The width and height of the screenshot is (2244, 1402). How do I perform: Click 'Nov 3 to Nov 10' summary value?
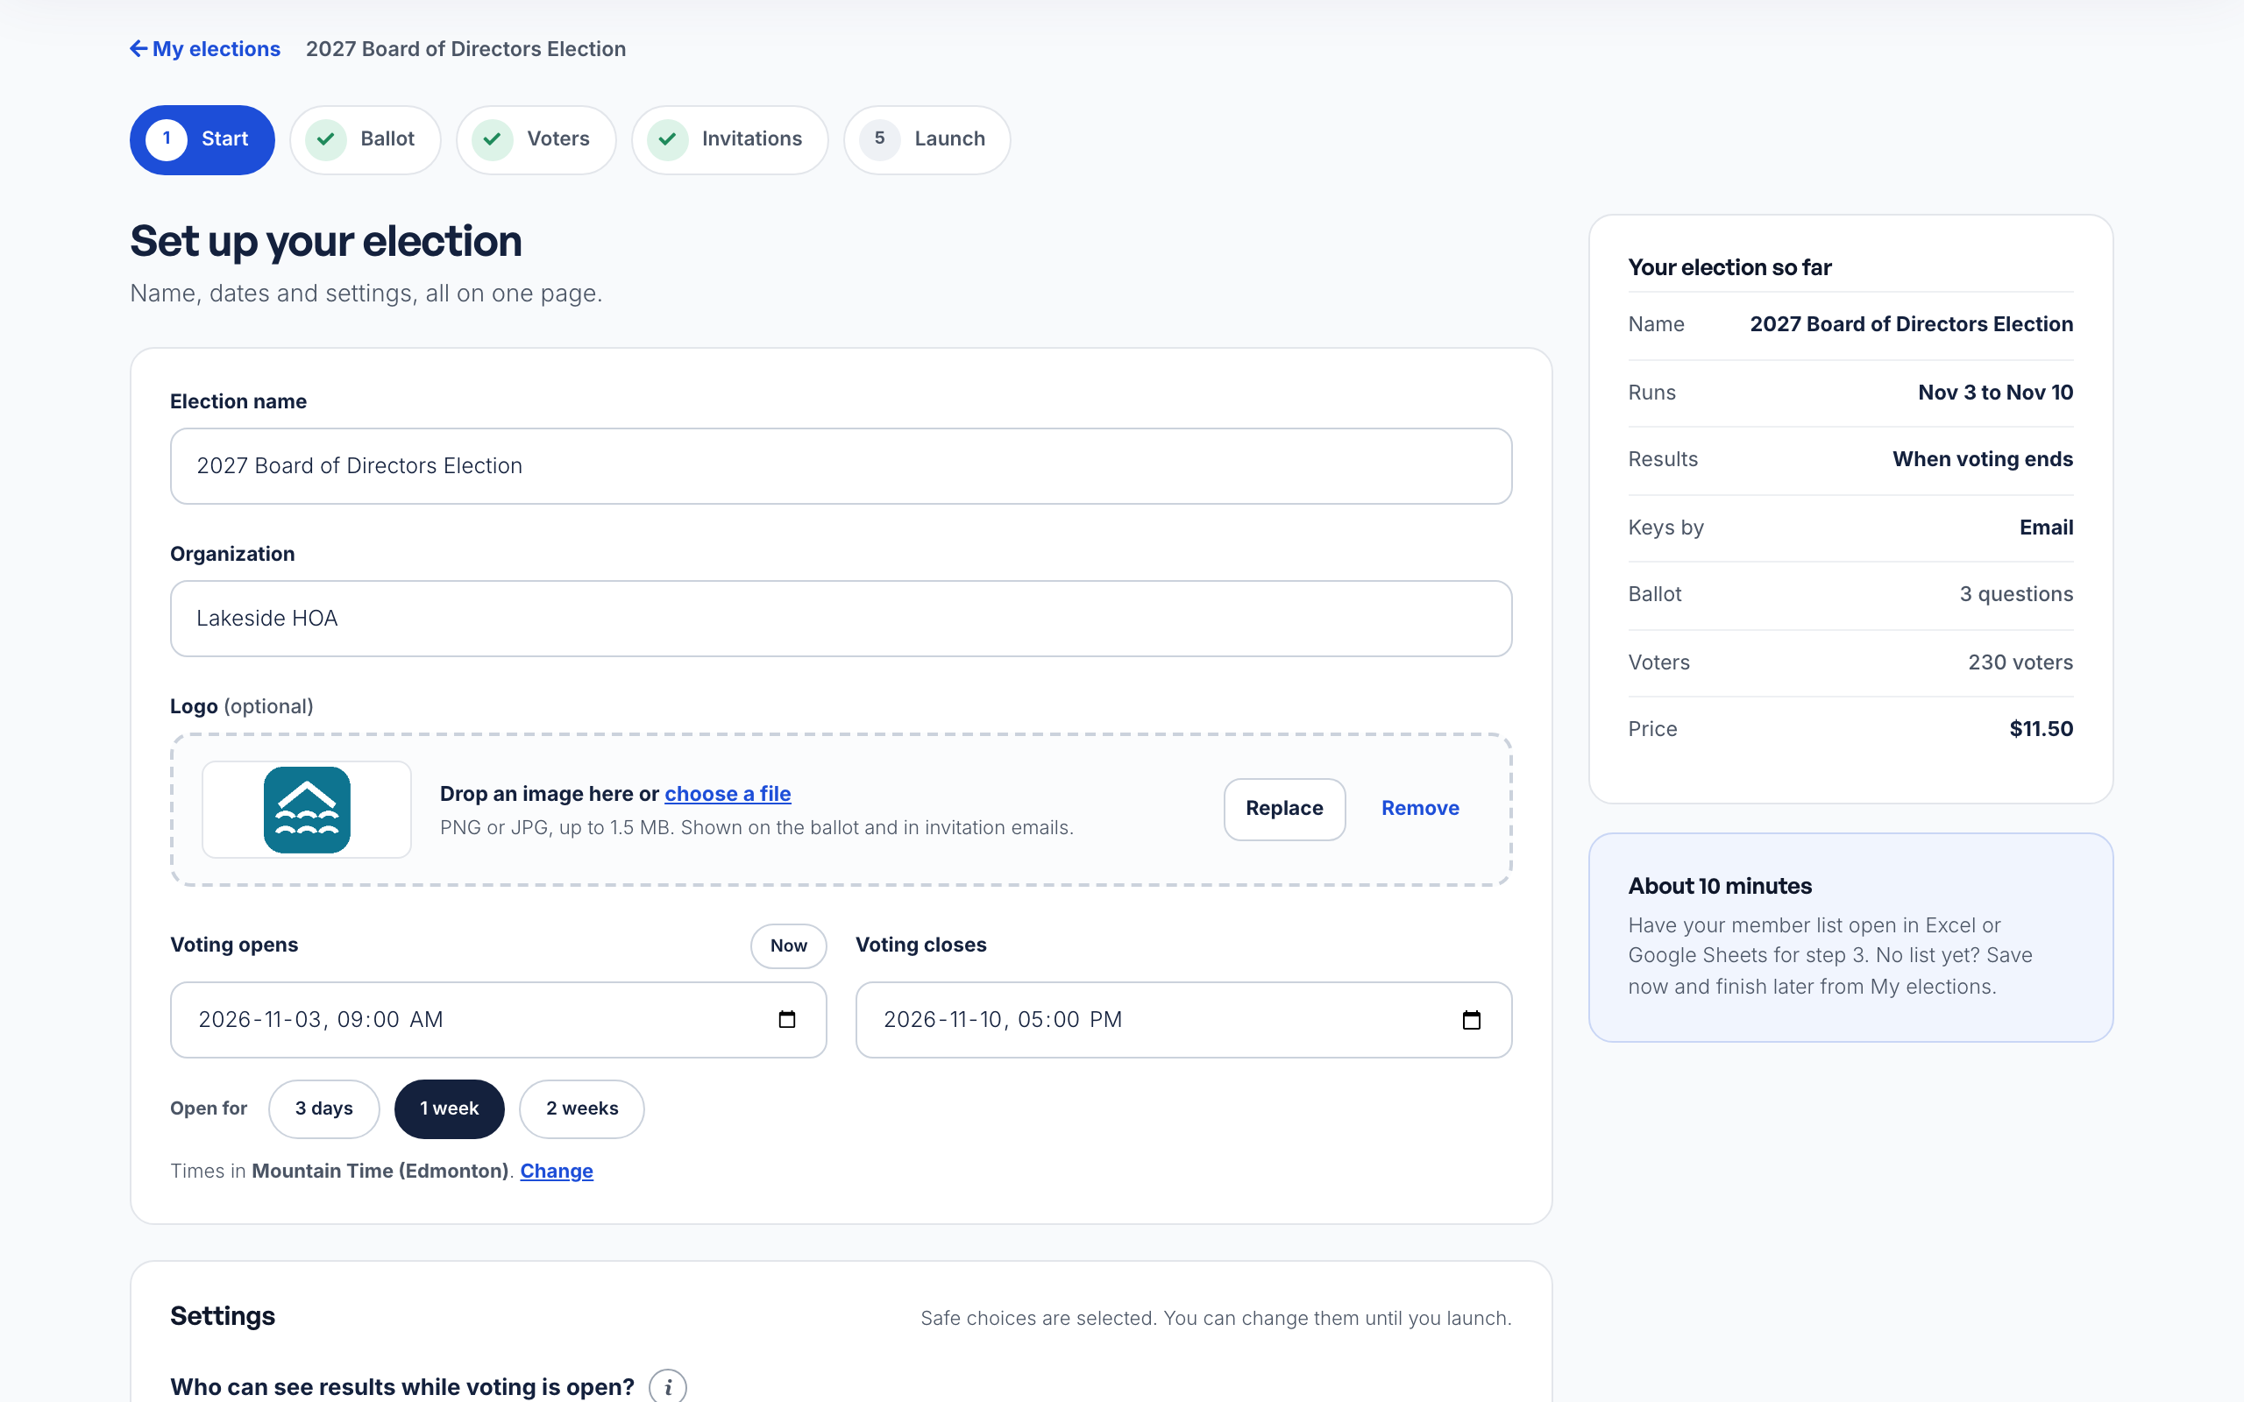[1995, 393]
